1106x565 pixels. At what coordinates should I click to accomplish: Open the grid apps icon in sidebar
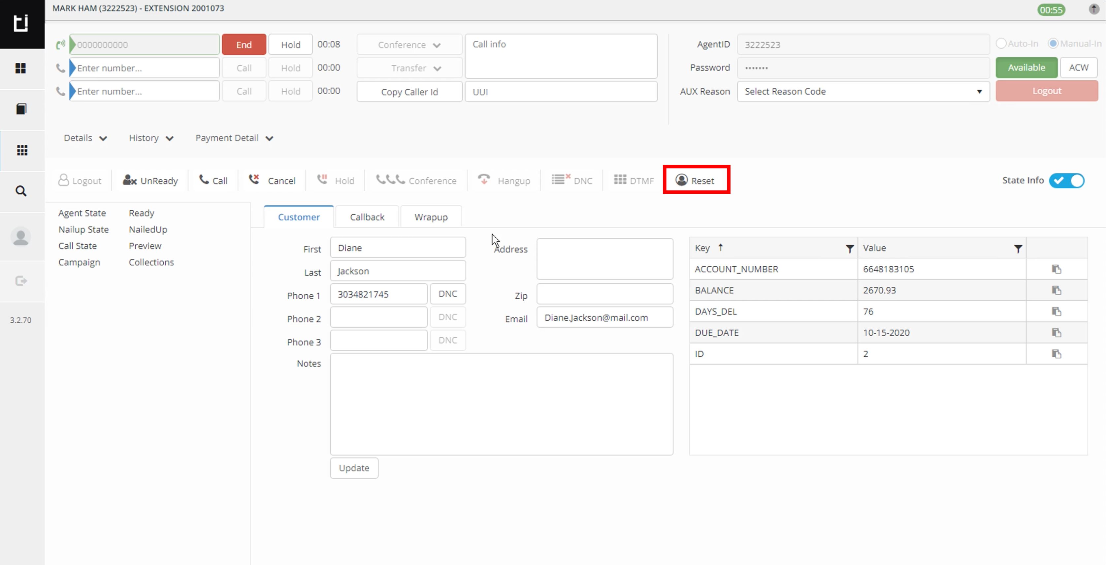22,150
